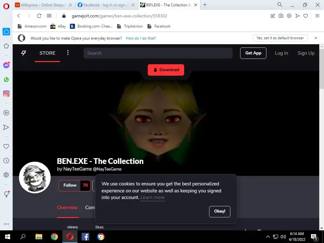This screenshot has height=243, width=324.
Task: Open Bookmarks star in the sidebar
Action: click(x=6, y=46)
